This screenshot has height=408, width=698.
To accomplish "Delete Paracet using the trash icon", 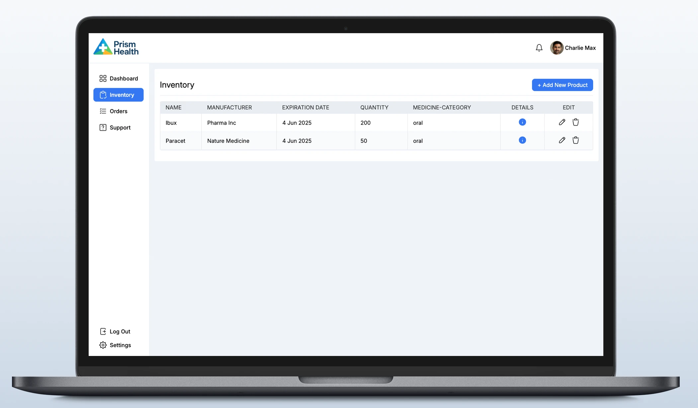I will 575,140.
